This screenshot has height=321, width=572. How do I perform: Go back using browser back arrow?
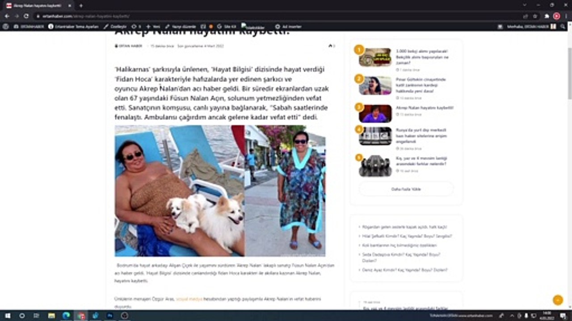[x=7, y=16]
